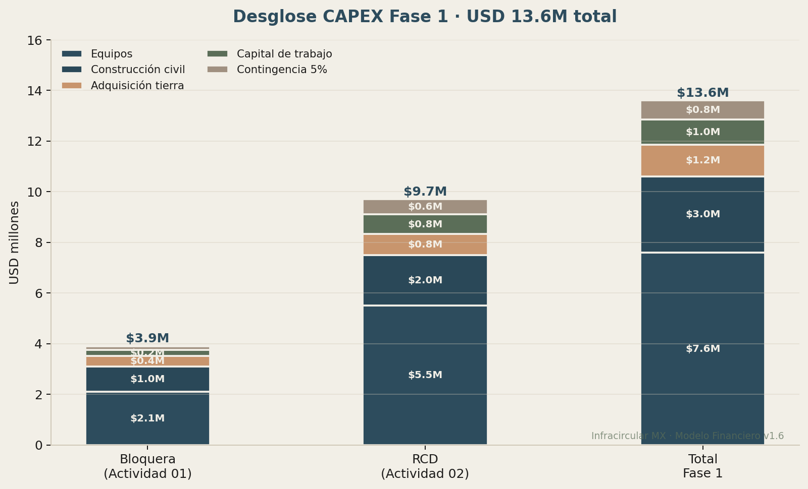Click the y-axis tick label '12'
808x489 pixels.
tap(35, 142)
